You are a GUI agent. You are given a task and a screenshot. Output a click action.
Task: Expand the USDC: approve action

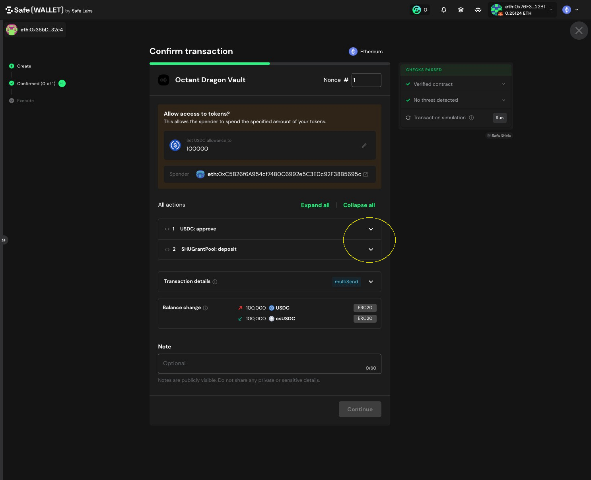[x=371, y=229]
